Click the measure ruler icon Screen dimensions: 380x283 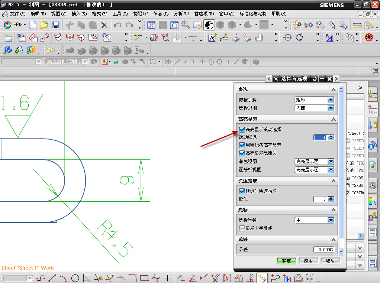point(357,25)
